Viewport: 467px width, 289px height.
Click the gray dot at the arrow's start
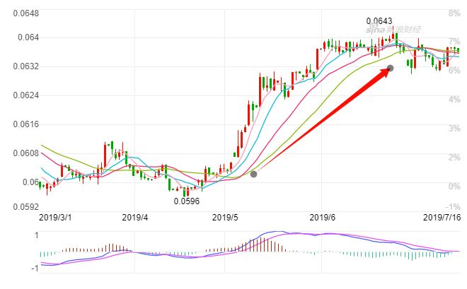tap(253, 175)
